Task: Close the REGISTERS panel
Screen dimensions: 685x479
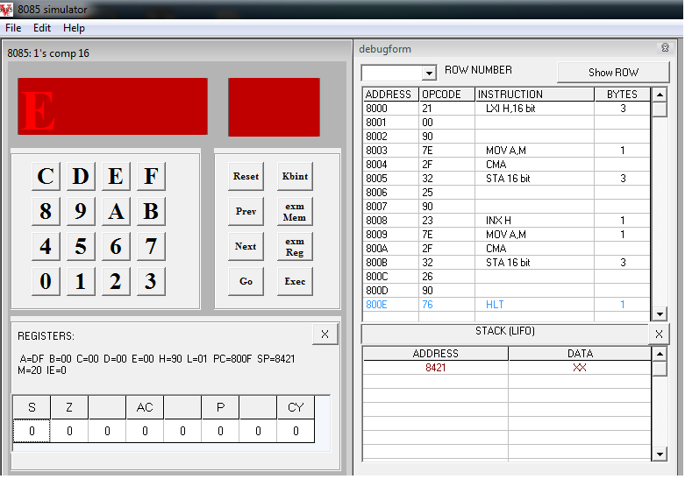Action: point(325,335)
